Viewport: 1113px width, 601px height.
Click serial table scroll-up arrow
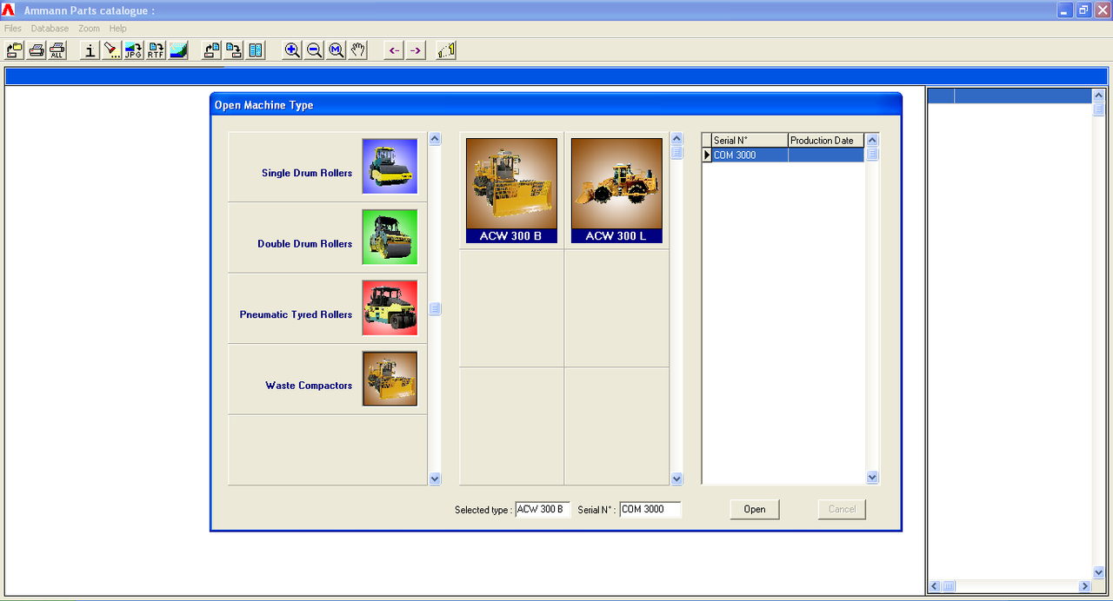pos(872,140)
